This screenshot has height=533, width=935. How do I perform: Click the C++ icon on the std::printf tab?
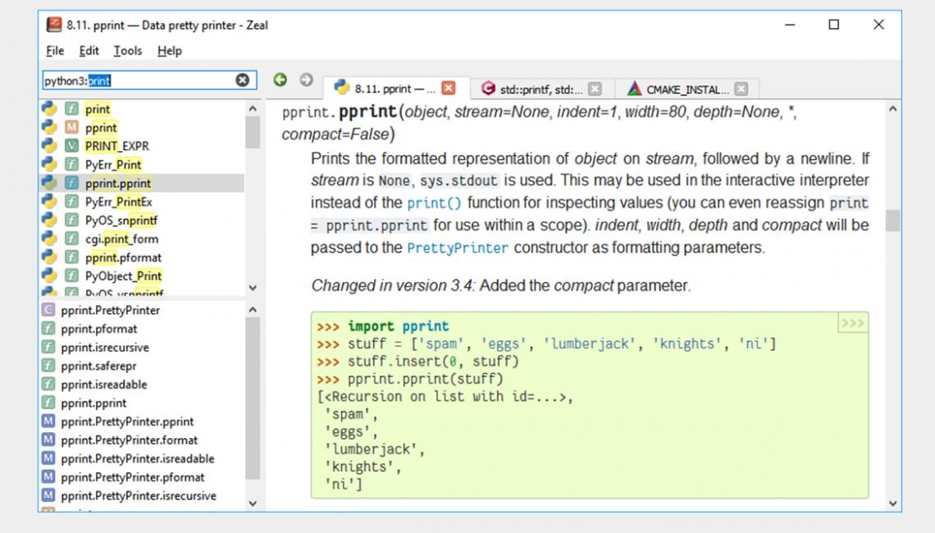pos(488,89)
